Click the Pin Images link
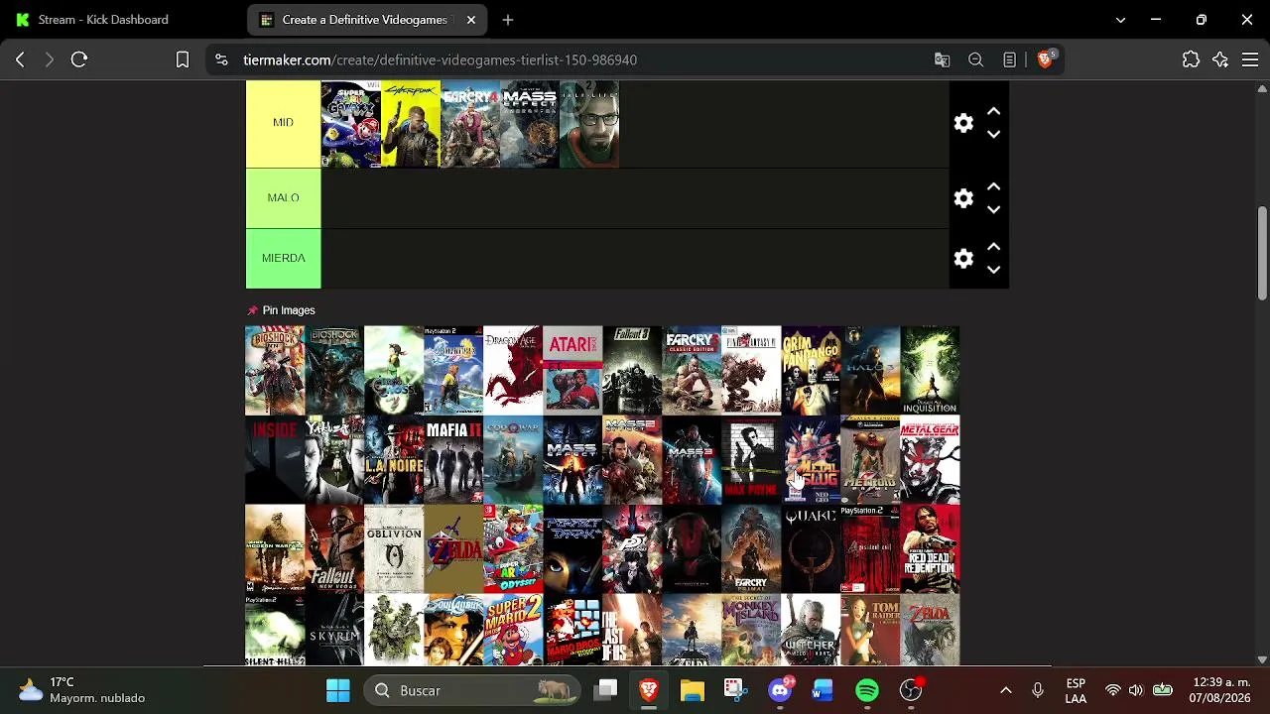1270x714 pixels. click(281, 310)
